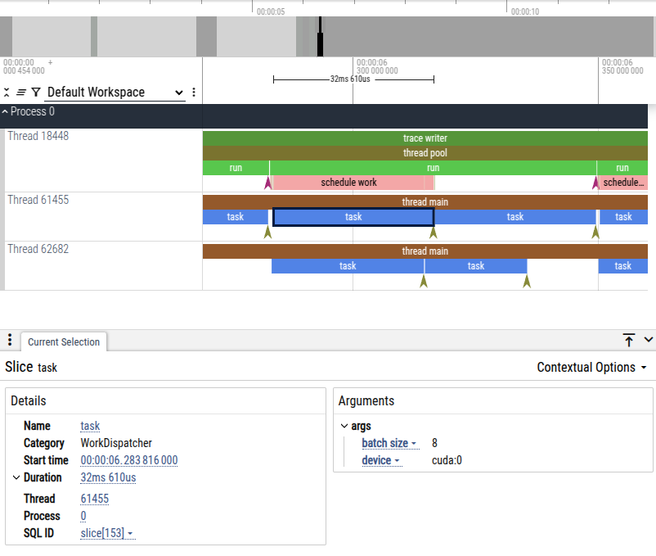
Task: Collapse the drawer using the down chevron
Action: 649,340
